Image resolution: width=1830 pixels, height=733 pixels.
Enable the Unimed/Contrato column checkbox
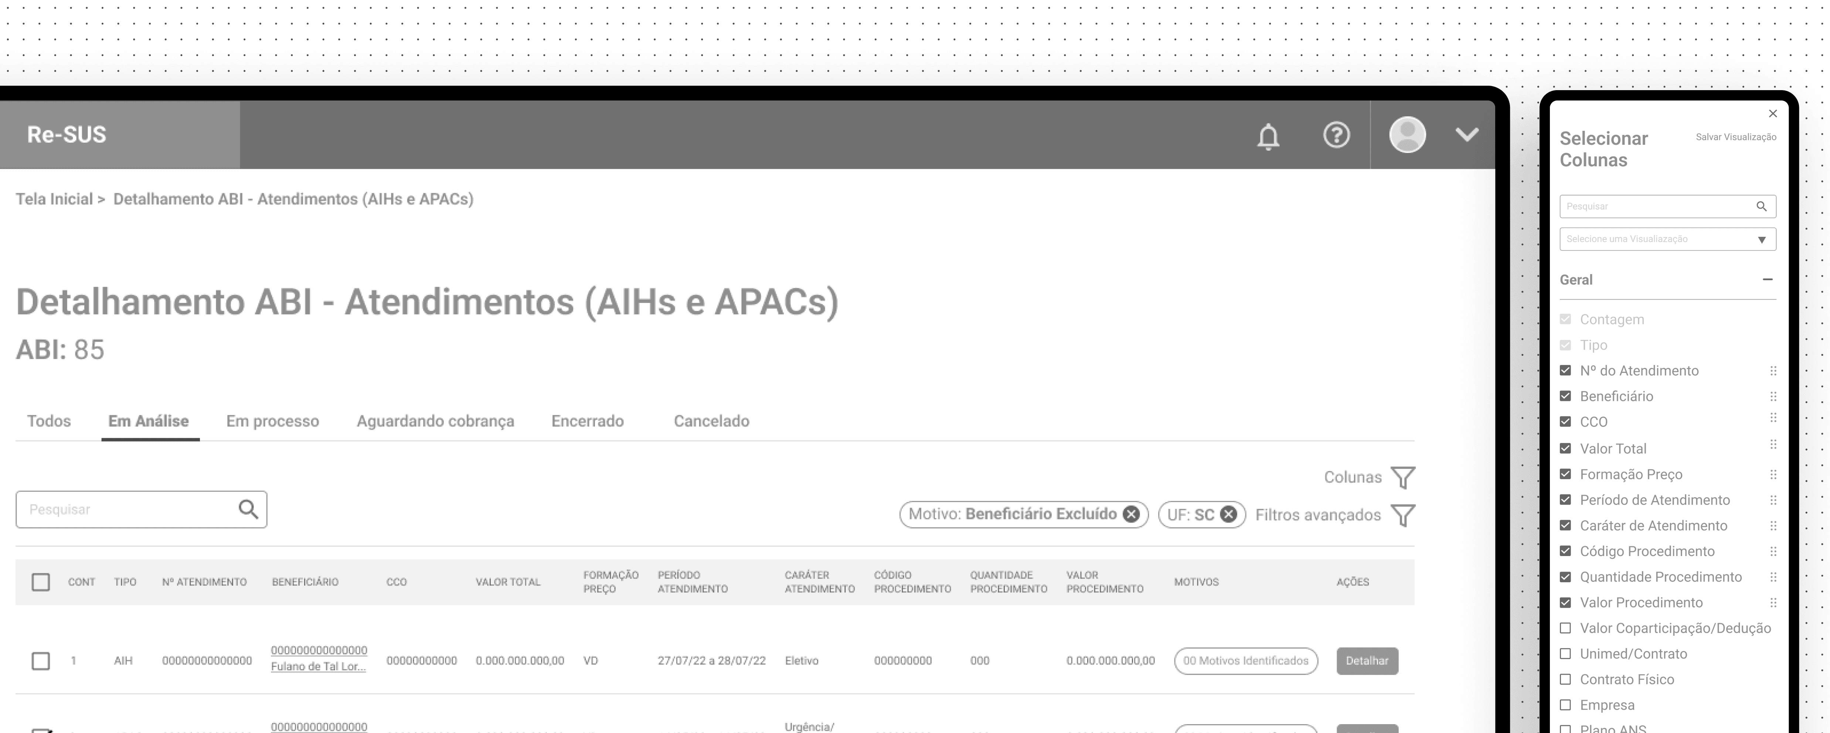(1565, 654)
